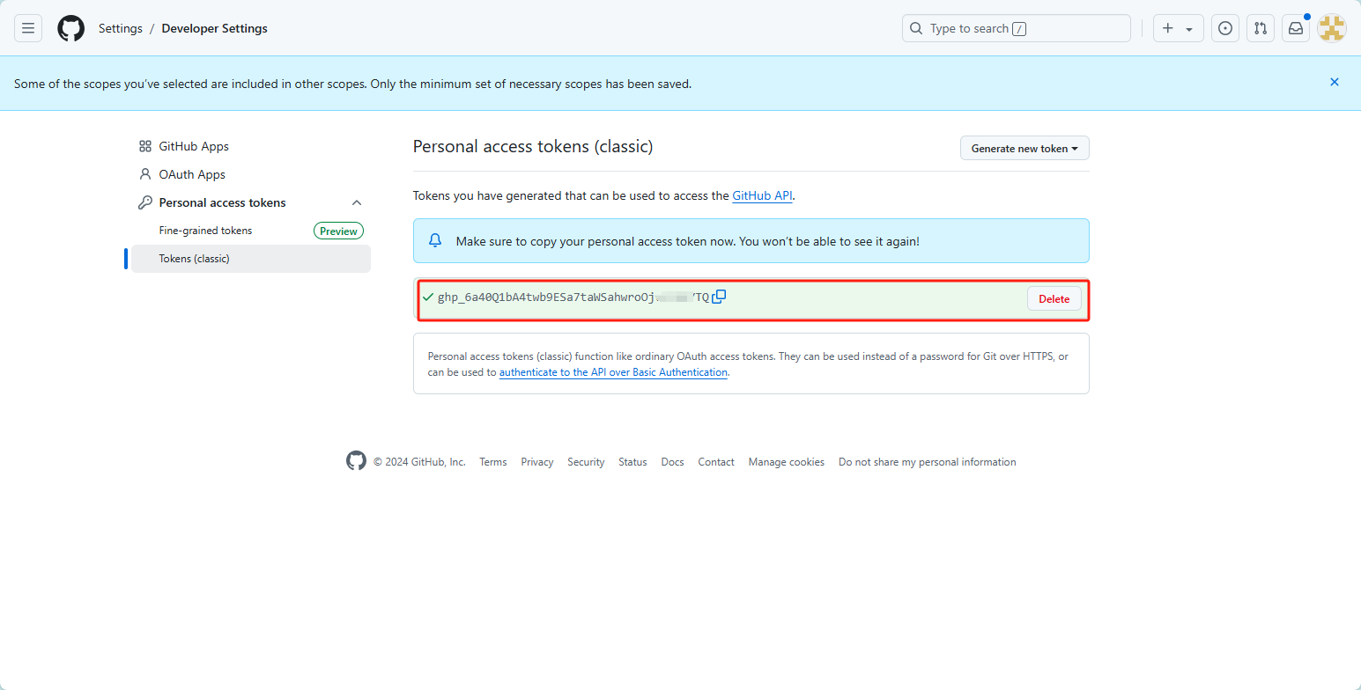Image resolution: width=1361 pixels, height=690 pixels.
Task: Open the Generate new token dropdown
Action: pos(1024,148)
